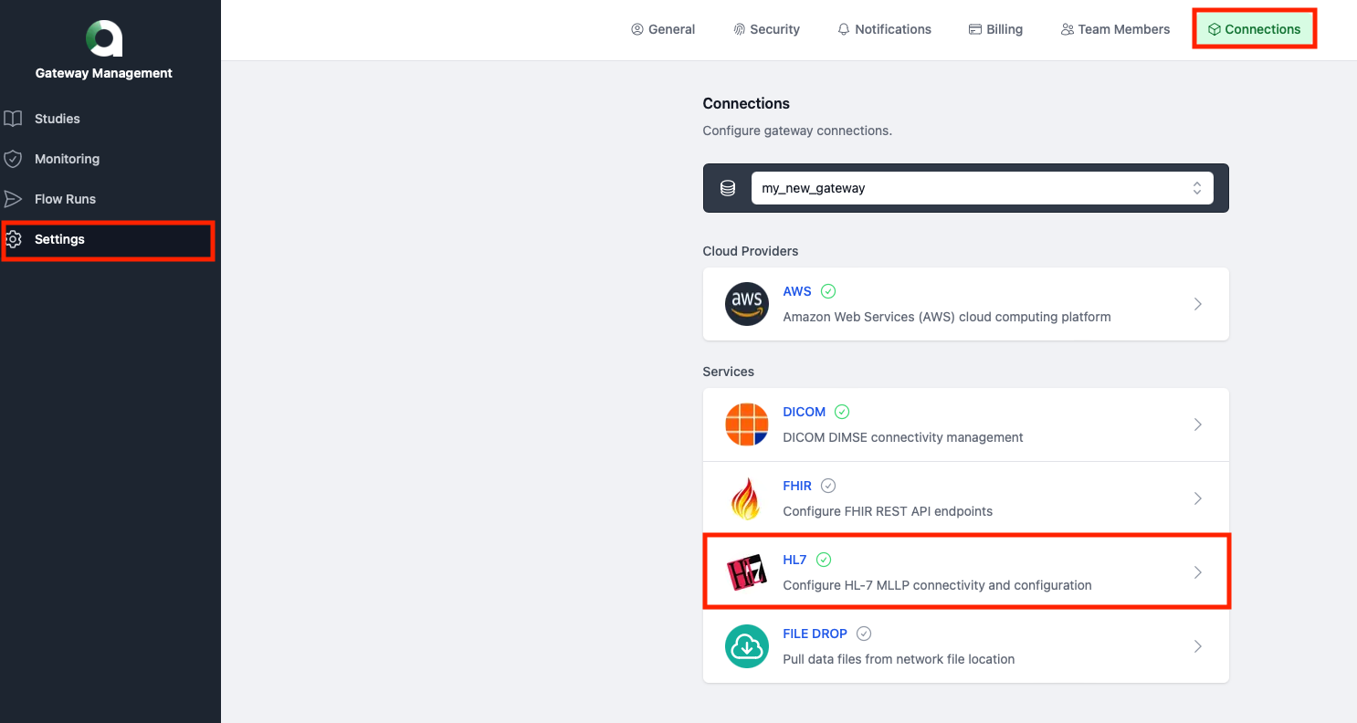Image resolution: width=1357 pixels, height=723 pixels.
Task: Expand the FHIR row chevron
Action: (1198, 498)
